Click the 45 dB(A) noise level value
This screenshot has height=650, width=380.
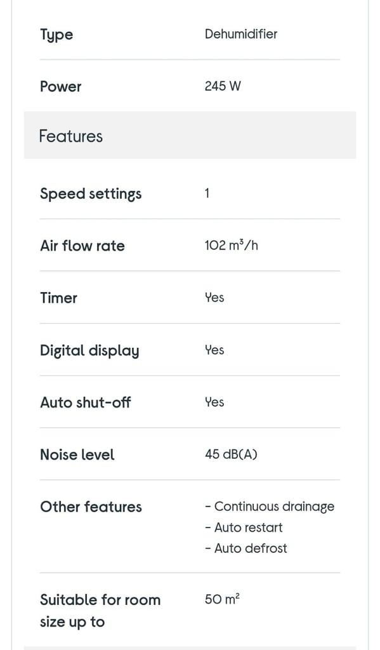231,454
